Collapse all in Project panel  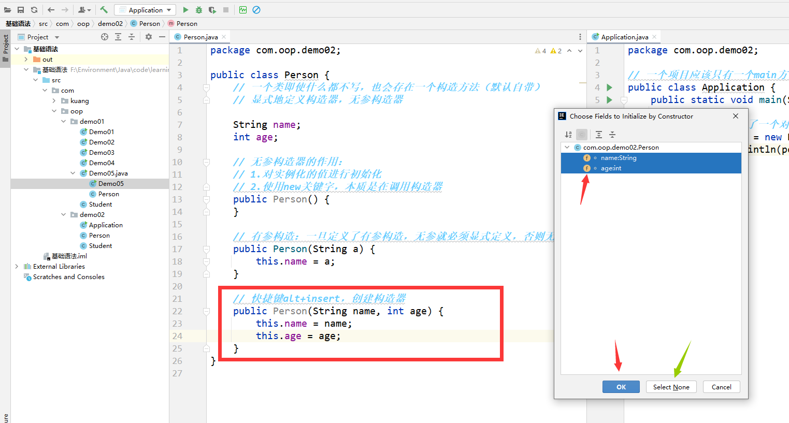click(132, 37)
